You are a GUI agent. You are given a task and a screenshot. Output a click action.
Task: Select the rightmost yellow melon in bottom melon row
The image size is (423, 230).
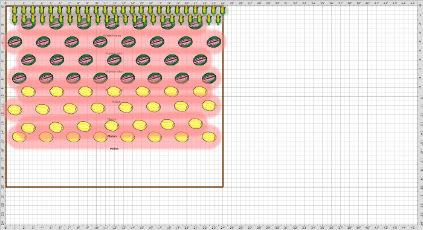pyautogui.click(x=209, y=137)
